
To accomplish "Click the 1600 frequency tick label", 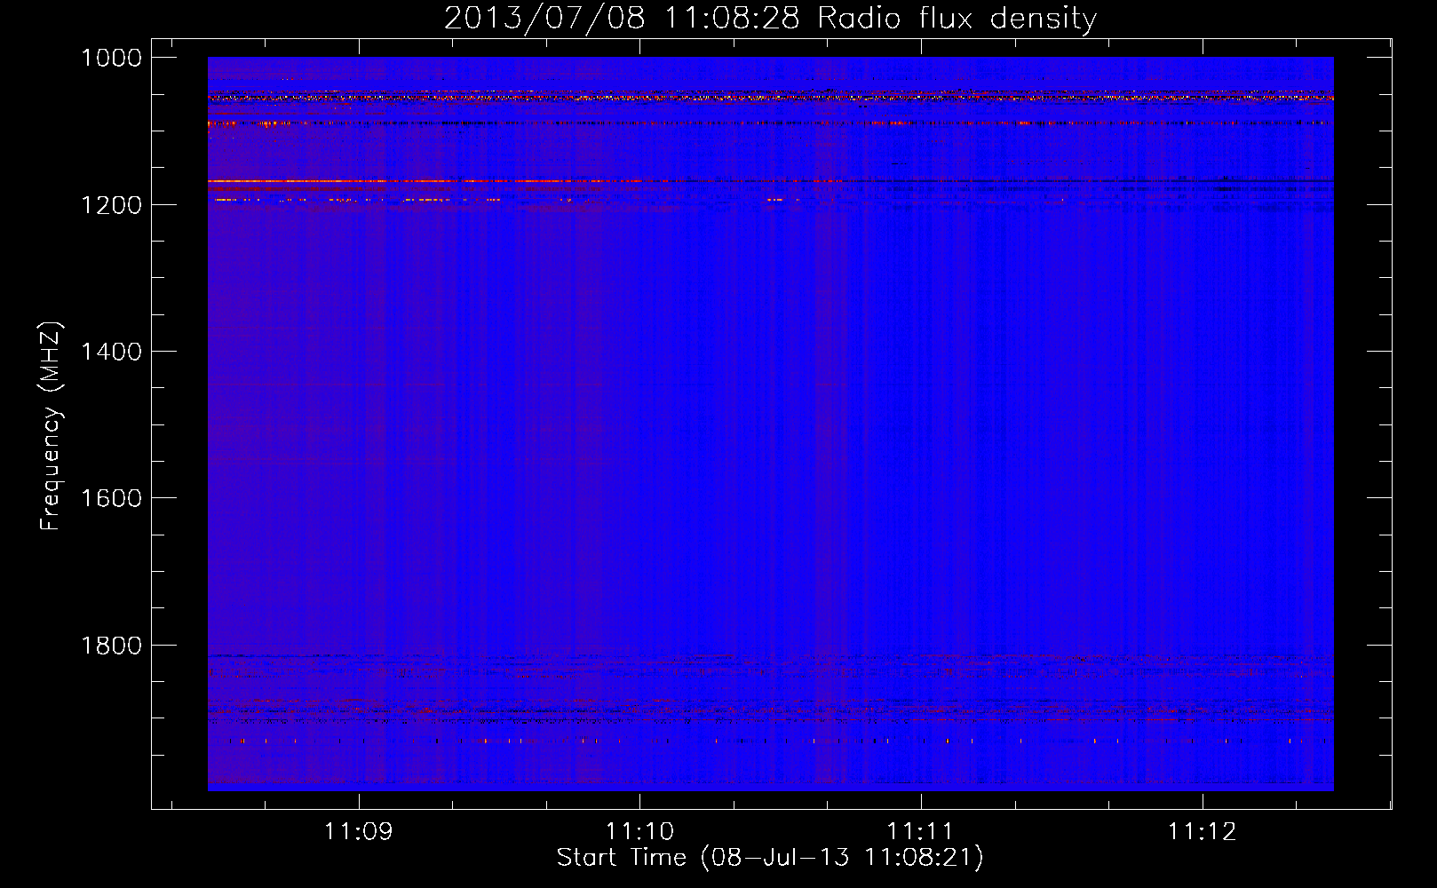I will [111, 498].
